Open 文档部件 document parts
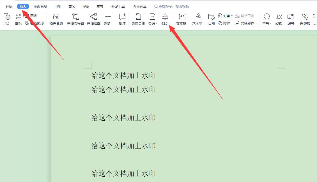Viewport: 317px width, 182px height. pyautogui.click(x=246, y=23)
